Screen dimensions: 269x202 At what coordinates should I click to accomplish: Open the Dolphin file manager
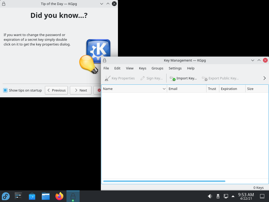46,196
